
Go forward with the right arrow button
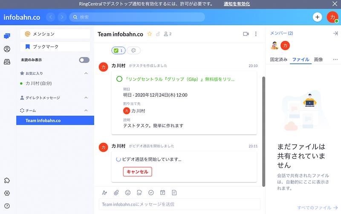coord(62,17)
